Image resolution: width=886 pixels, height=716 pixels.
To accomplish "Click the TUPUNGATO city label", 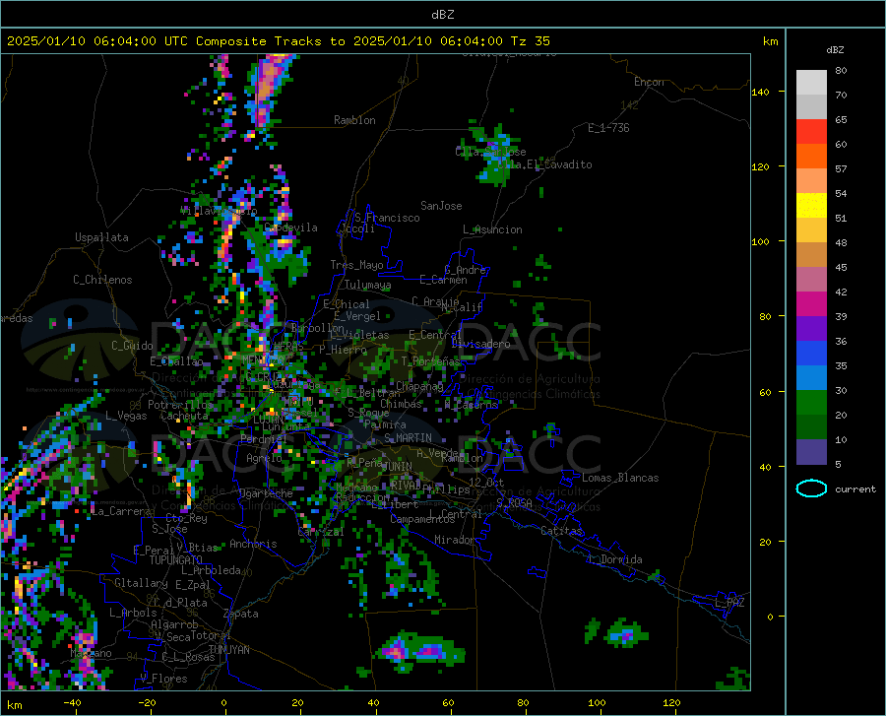I will tap(176, 560).
